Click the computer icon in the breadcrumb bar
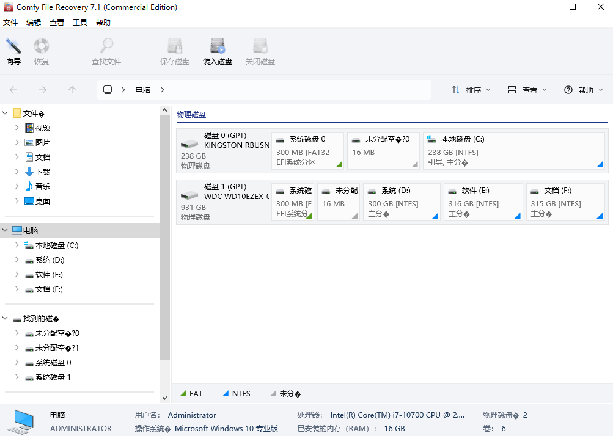 (108, 89)
